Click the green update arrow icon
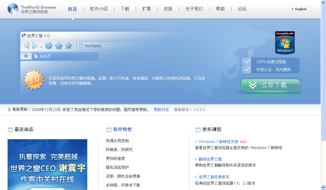The image size is (326, 190). pos(9,109)
